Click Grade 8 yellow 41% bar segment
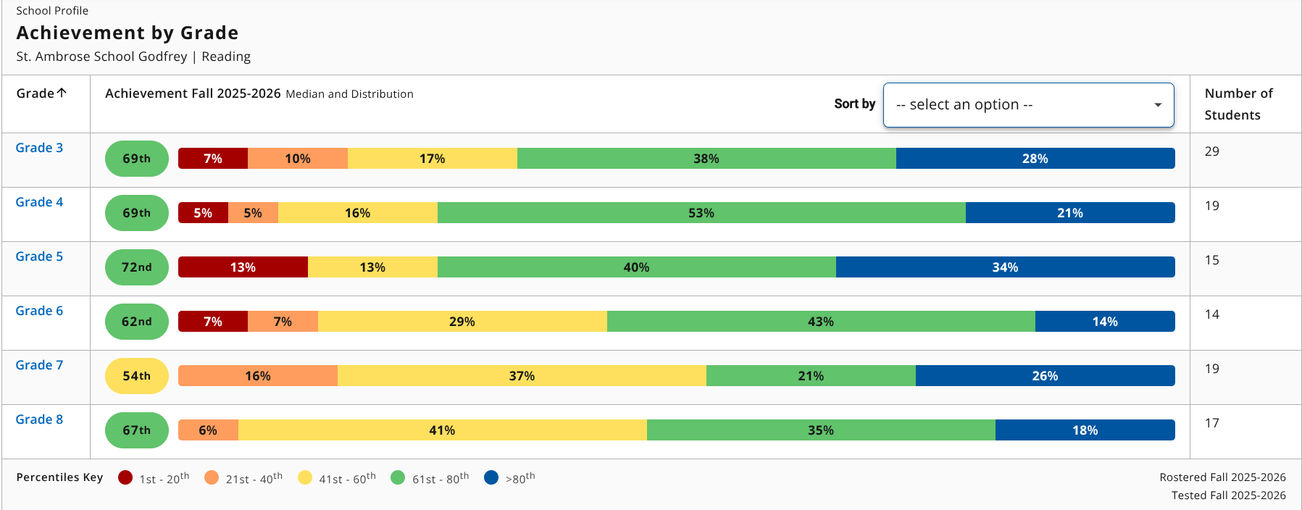 pyautogui.click(x=442, y=430)
